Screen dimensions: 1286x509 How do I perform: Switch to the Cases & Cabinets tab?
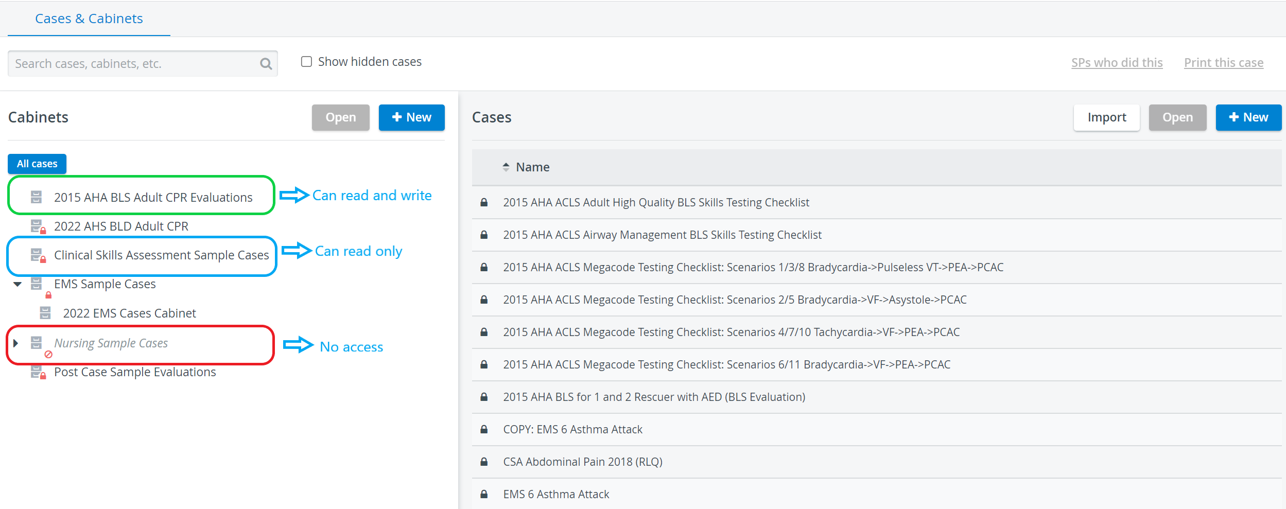pyautogui.click(x=89, y=19)
